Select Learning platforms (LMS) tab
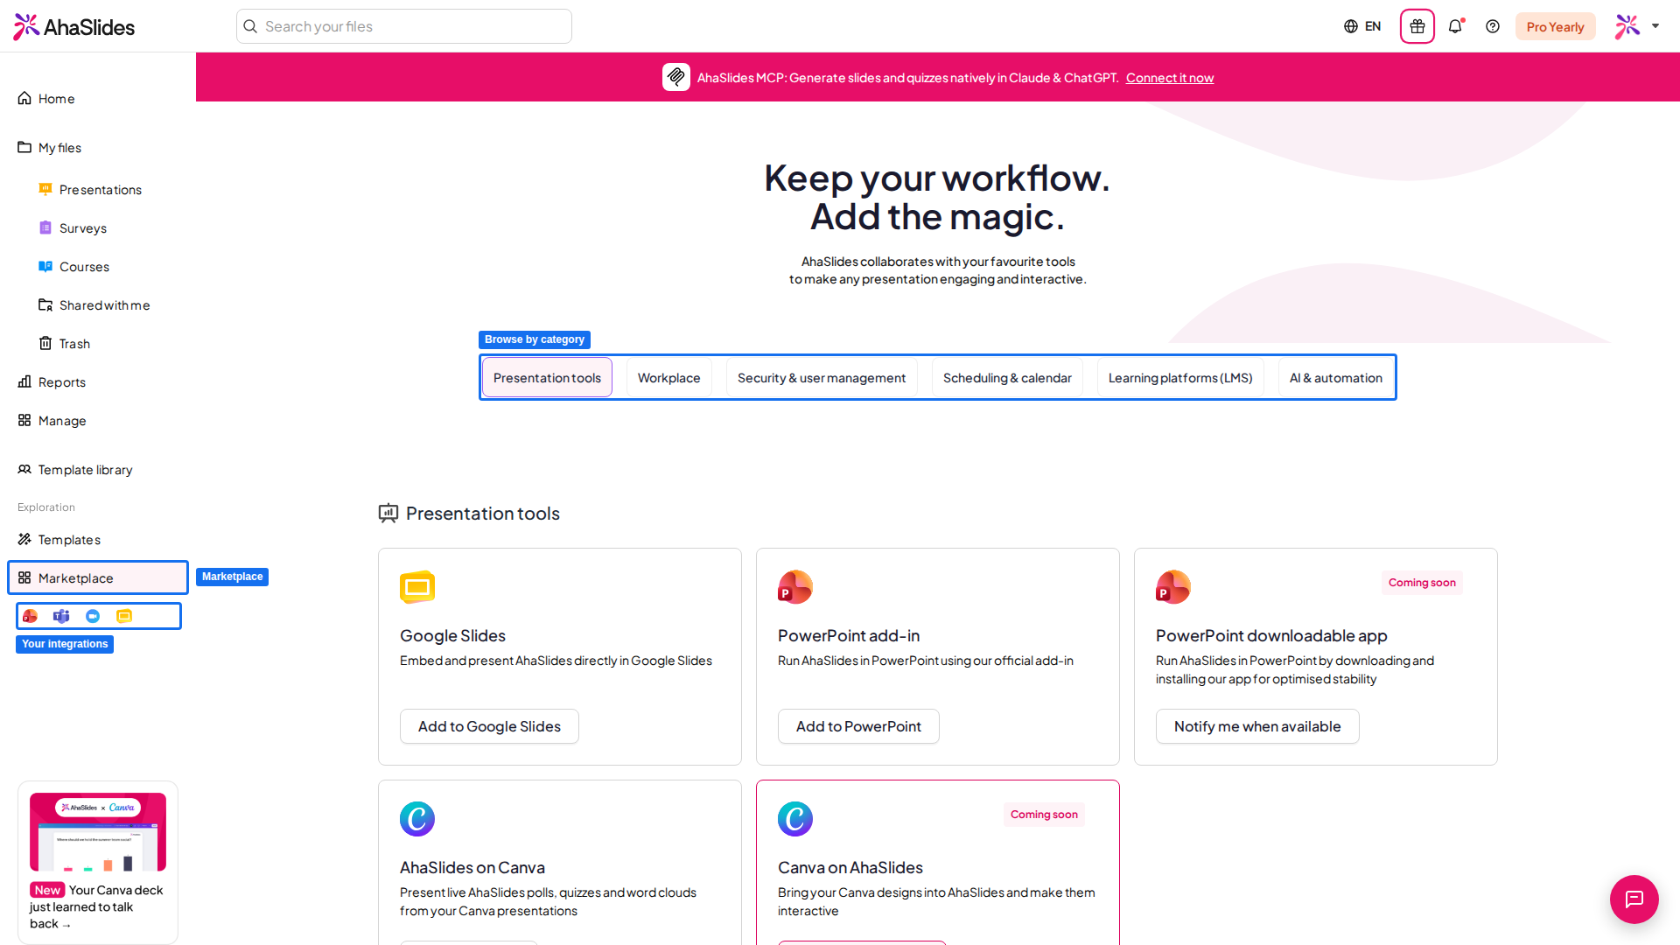This screenshot has height=945, width=1680. [1180, 377]
